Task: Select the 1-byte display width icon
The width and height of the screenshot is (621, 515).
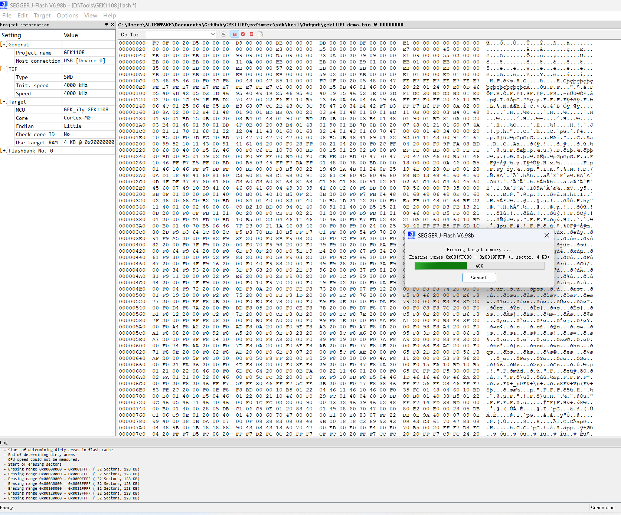Action: (x=235, y=34)
